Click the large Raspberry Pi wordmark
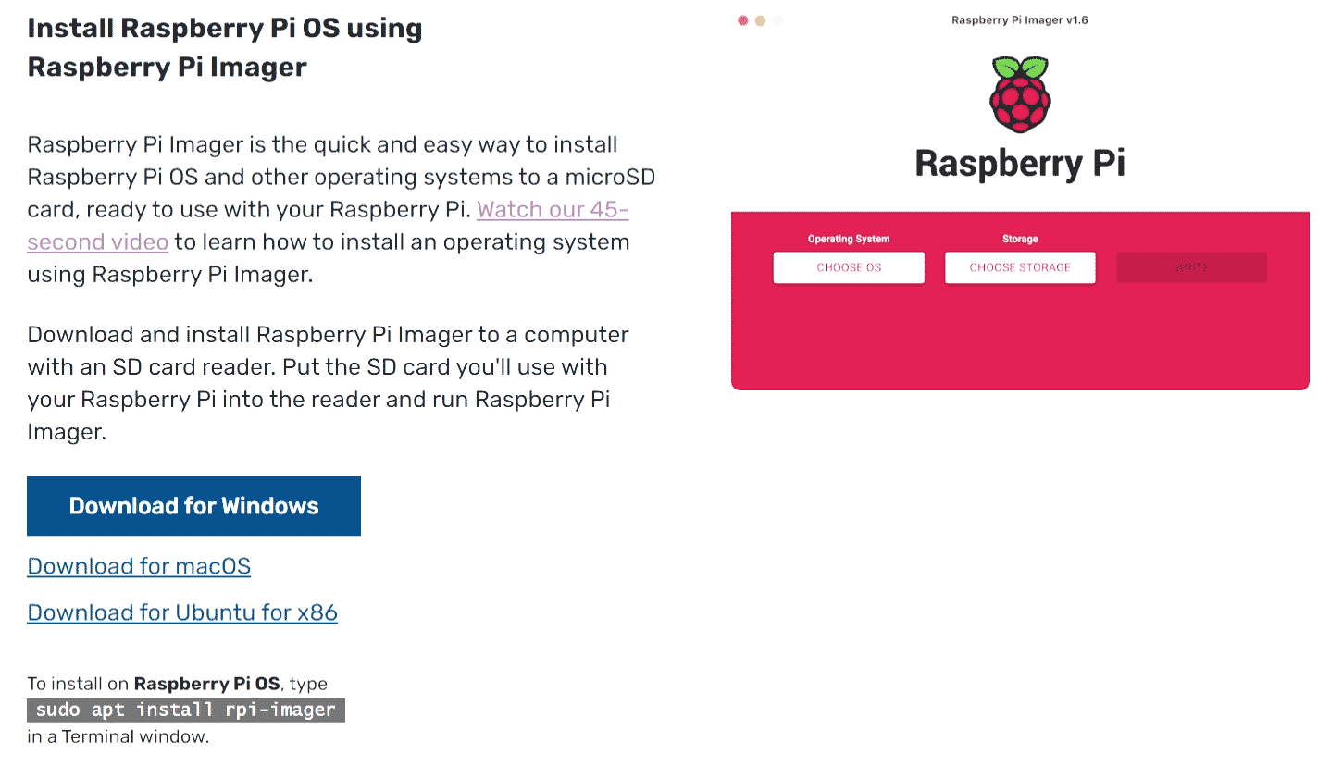1330x766 pixels. (x=1019, y=164)
